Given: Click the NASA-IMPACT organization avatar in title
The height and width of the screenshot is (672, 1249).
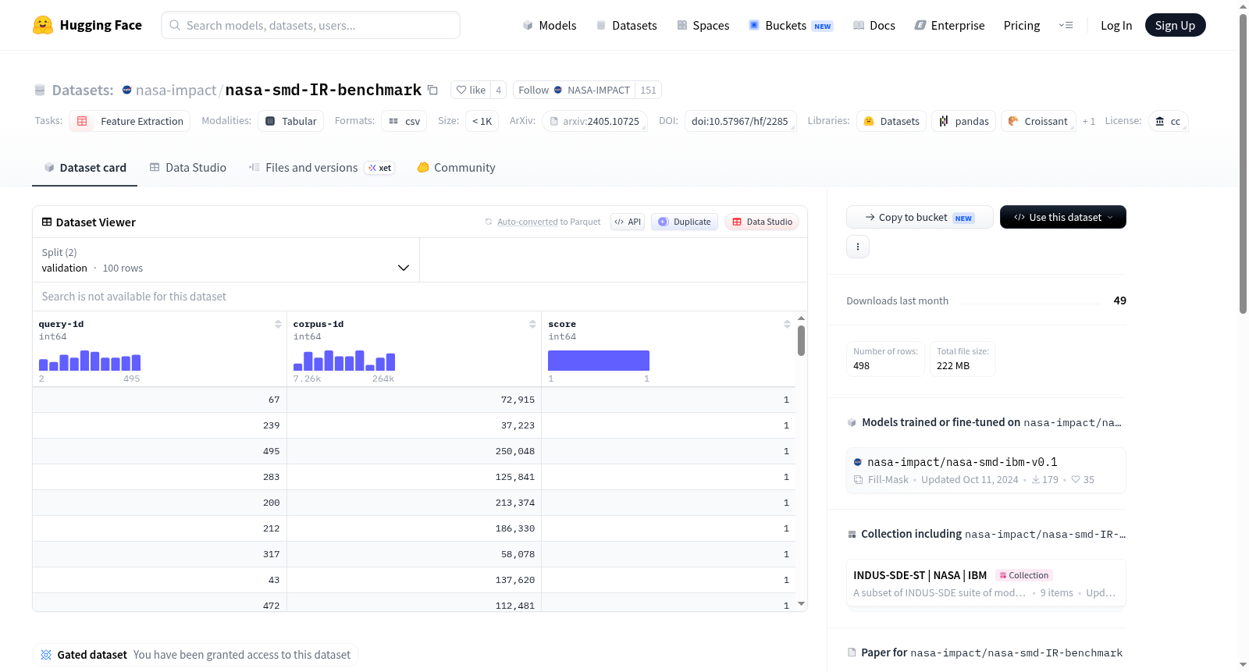Looking at the screenshot, I should coord(127,90).
